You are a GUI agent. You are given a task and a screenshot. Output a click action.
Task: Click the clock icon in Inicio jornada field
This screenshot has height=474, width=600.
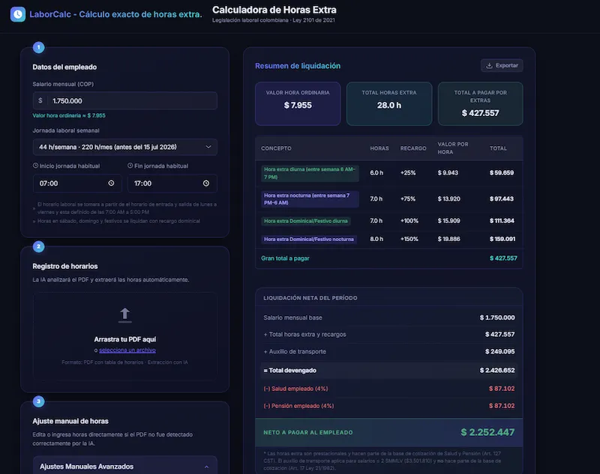coord(111,183)
